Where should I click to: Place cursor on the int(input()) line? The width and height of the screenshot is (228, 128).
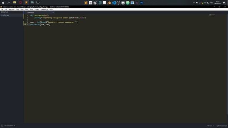coord(55,22)
